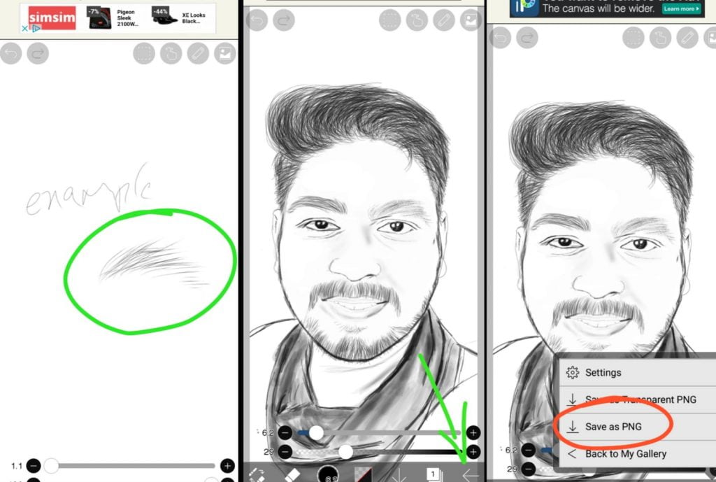Decrease opacity with the 29 minus button
The height and width of the screenshot is (482, 716).
tap(285, 452)
